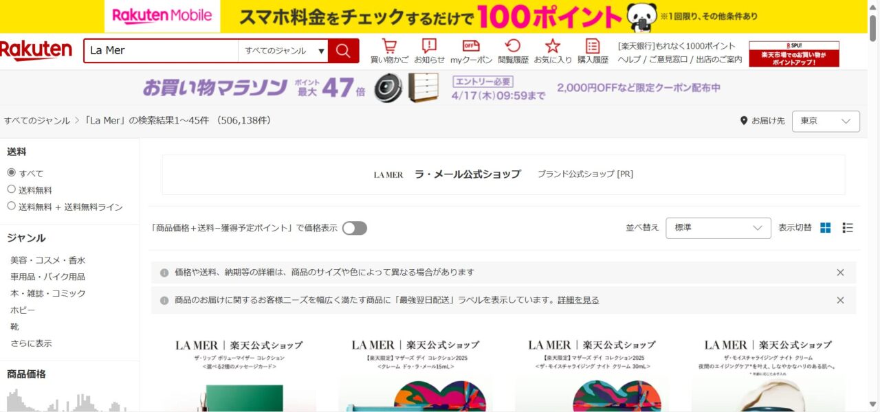
Task: Select すべて shipping radio option
Action: [x=11, y=173]
